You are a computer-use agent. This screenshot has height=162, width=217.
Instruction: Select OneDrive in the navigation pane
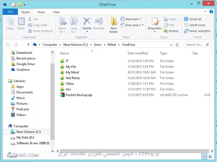(x=20, y=70)
